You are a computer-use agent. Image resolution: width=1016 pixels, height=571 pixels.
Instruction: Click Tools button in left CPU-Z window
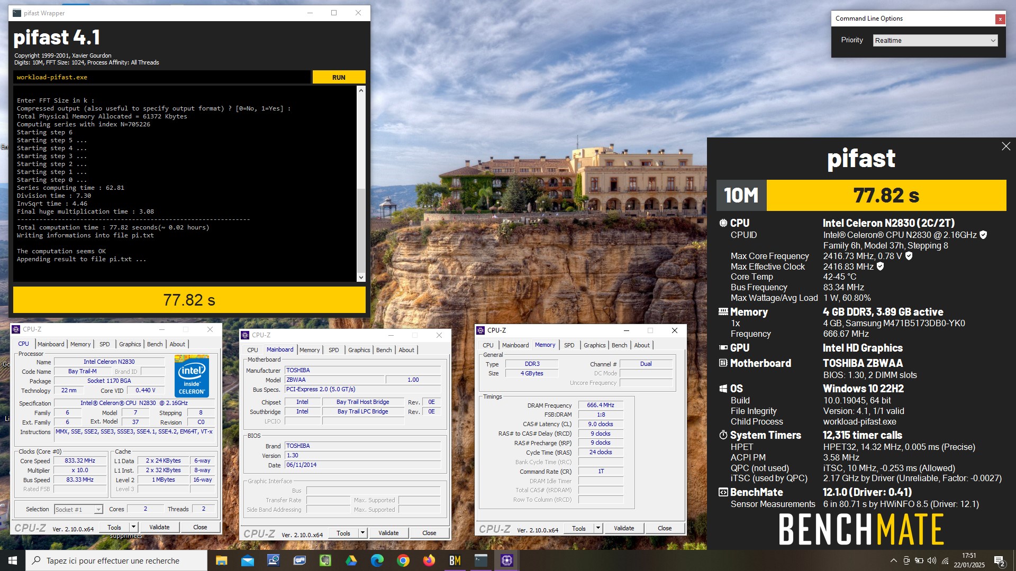click(x=114, y=528)
